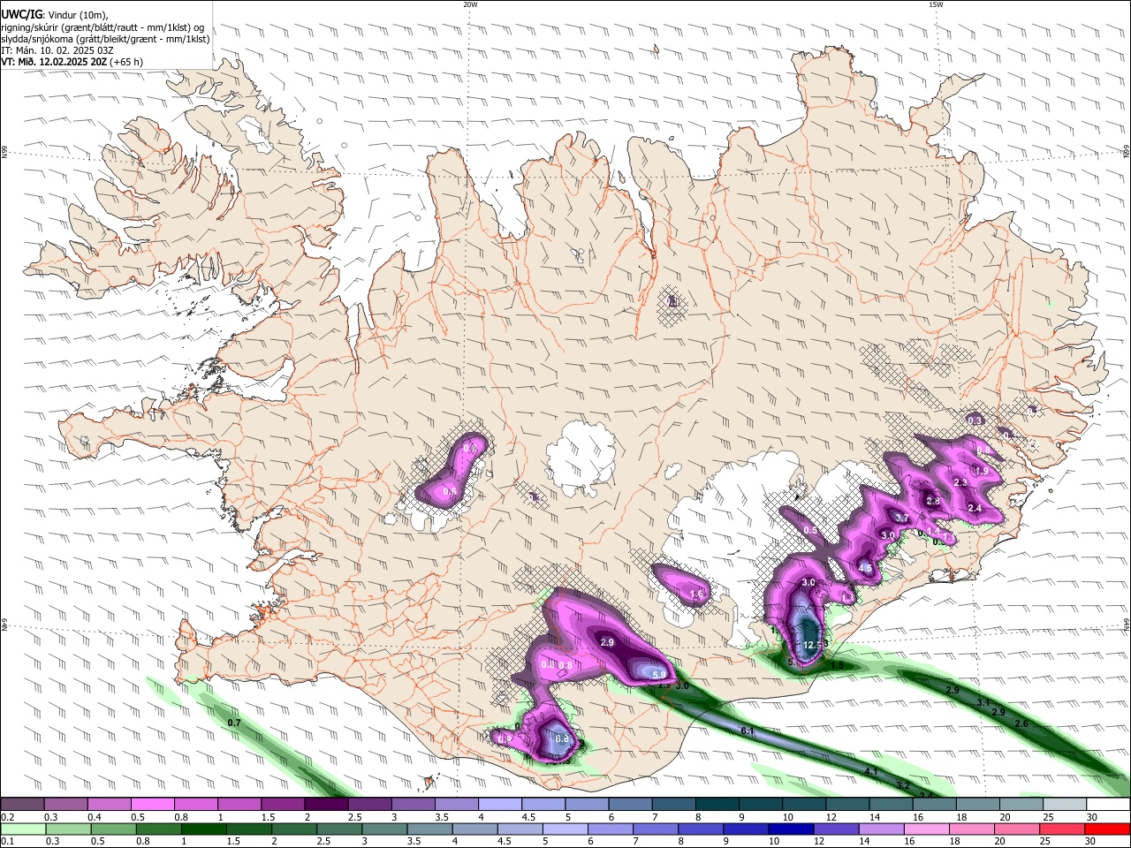The width and height of the screenshot is (1131, 848).
Task: Choose the violet 12 swatch, bottom legend row
Action: [x=836, y=829]
